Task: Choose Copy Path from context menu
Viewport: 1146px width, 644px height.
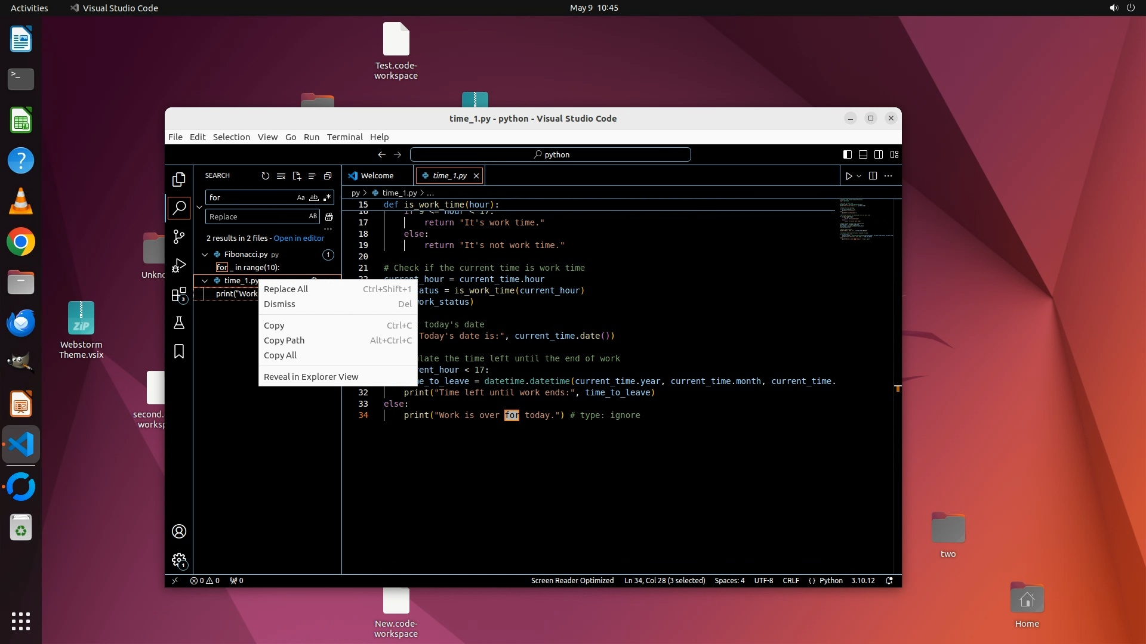Action: tap(284, 340)
